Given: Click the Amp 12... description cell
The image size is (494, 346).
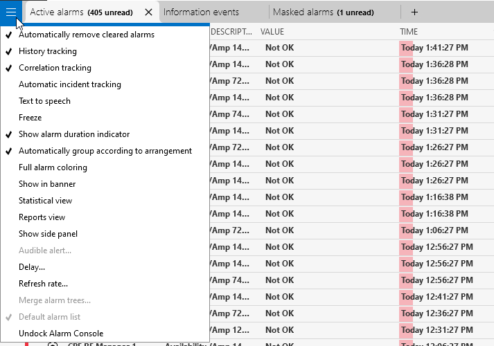Looking at the screenshot, I should coord(230,330).
